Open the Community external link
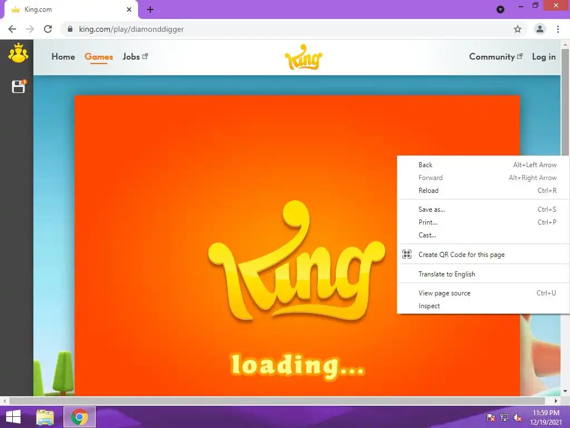 click(x=496, y=57)
